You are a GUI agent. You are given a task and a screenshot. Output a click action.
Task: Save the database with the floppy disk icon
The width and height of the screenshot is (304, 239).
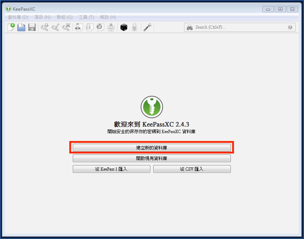click(x=32, y=27)
